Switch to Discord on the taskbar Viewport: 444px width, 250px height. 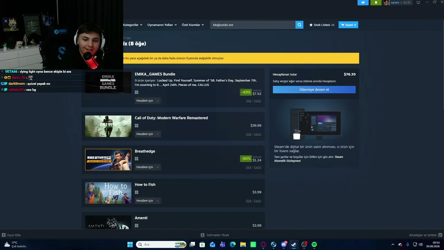(284, 244)
